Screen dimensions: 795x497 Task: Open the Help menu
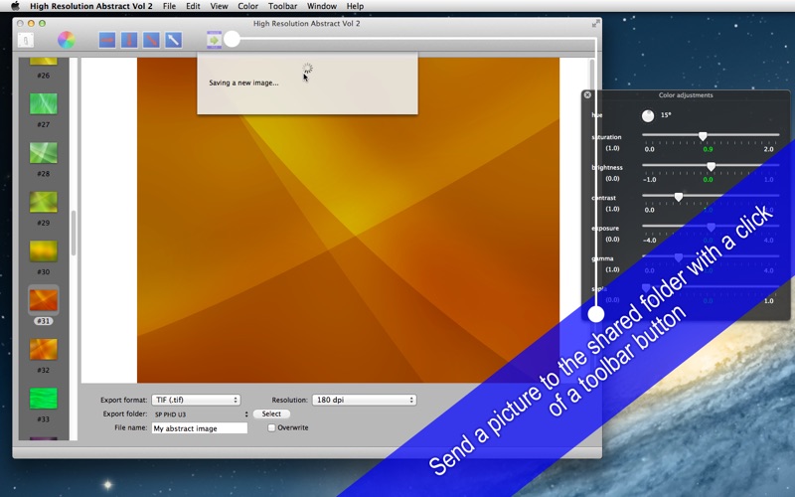pyautogui.click(x=355, y=6)
